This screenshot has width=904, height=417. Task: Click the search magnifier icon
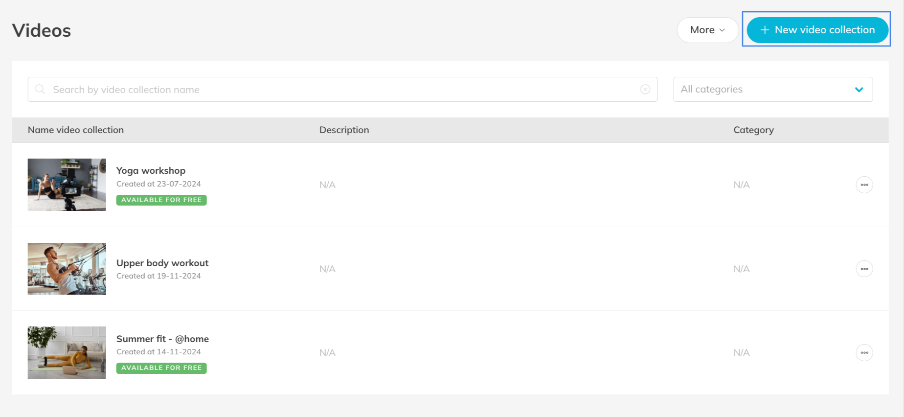click(x=40, y=89)
